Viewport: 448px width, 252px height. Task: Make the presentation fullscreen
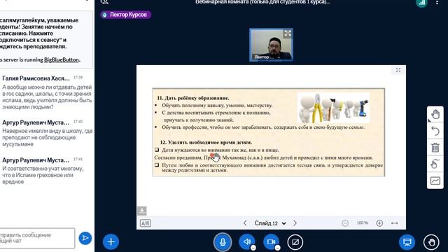[x=398, y=70]
